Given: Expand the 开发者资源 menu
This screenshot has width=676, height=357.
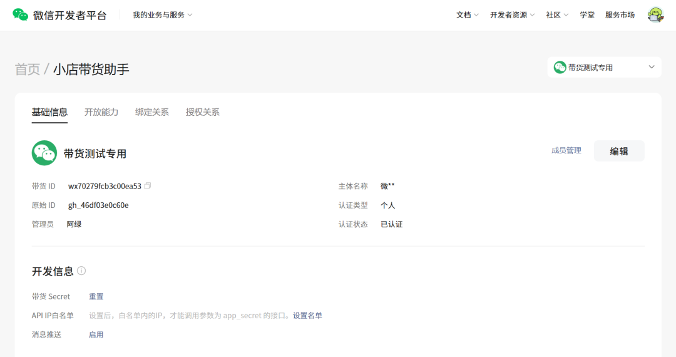Looking at the screenshot, I should click(512, 15).
